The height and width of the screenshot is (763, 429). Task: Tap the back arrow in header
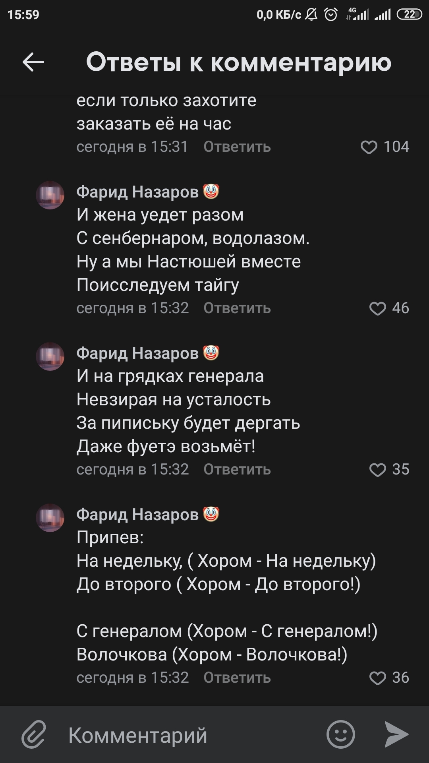tap(33, 62)
